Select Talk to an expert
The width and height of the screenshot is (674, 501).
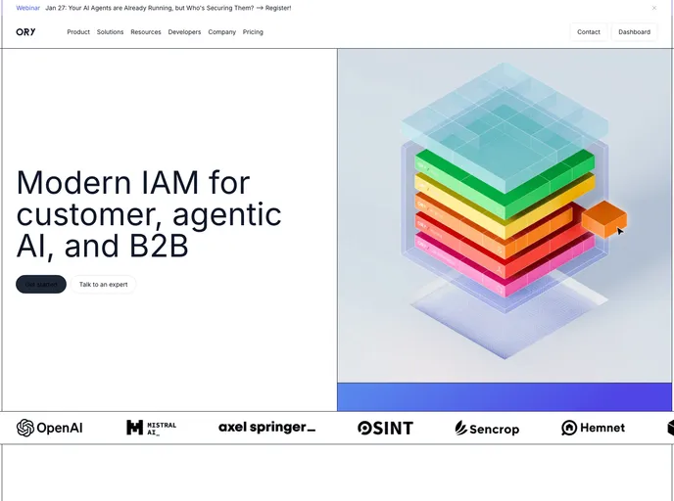point(104,284)
